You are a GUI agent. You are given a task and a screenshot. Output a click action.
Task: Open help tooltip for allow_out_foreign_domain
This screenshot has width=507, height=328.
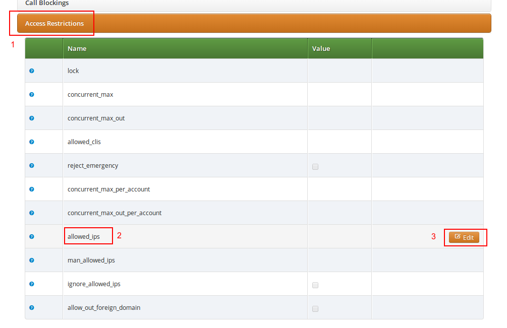pyautogui.click(x=31, y=307)
